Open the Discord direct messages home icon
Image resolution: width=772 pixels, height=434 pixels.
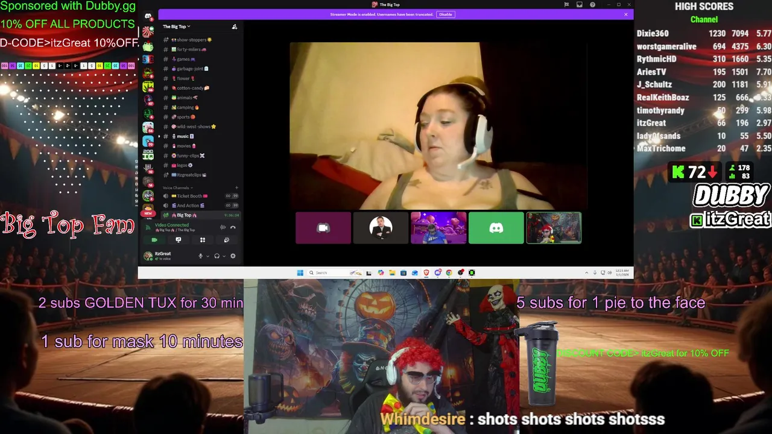point(148,16)
